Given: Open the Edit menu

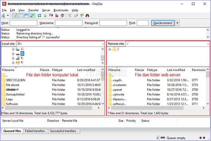Looking at the screenshot, I should (x=12, y=10).
